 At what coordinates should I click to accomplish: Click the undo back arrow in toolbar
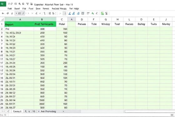coord(3,13)
